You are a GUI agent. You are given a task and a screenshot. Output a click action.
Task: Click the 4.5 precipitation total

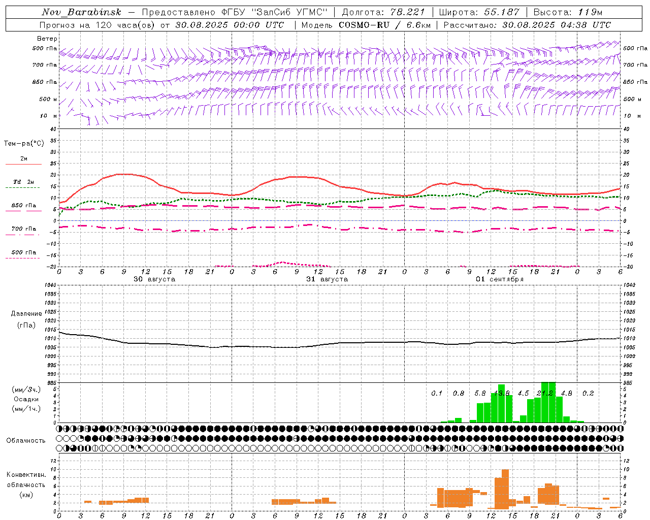pos(523,394)
